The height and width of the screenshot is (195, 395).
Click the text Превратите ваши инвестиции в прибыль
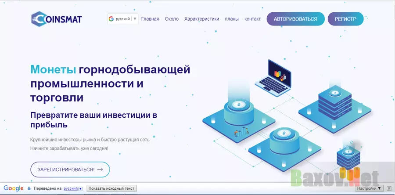click(94, 120)
